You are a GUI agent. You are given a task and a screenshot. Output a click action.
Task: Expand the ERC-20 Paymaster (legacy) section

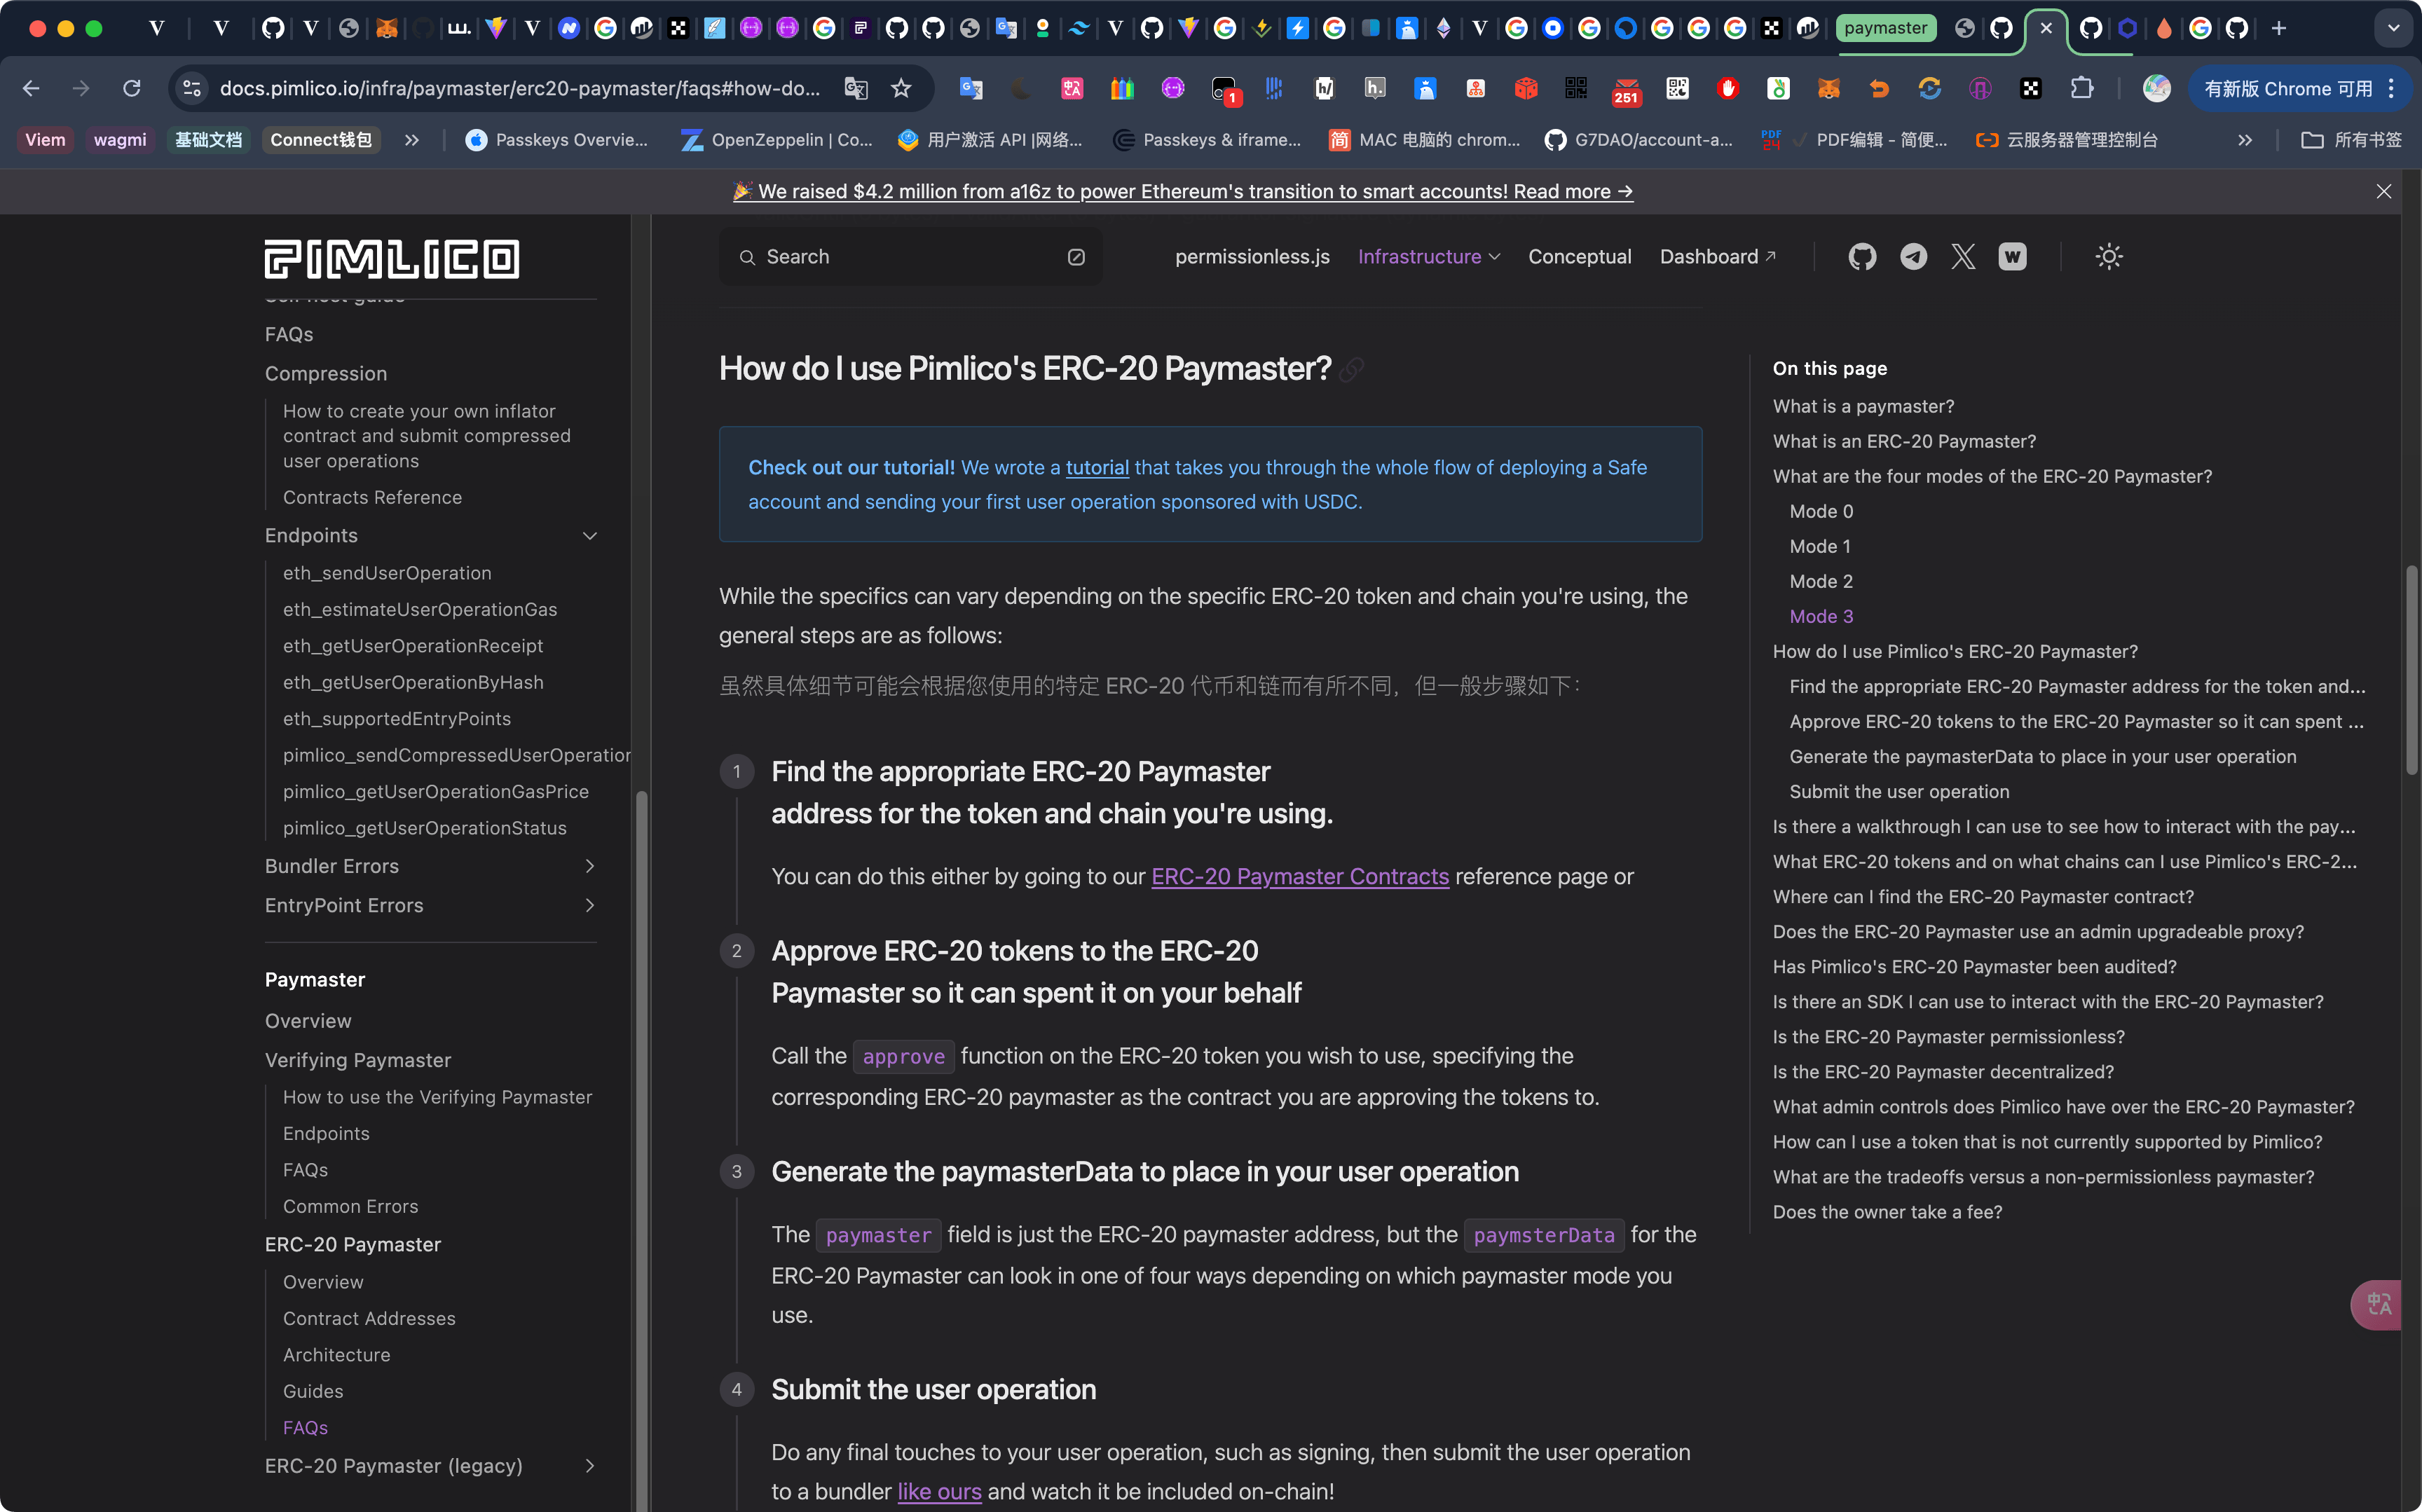click(x=590, y=1466)
